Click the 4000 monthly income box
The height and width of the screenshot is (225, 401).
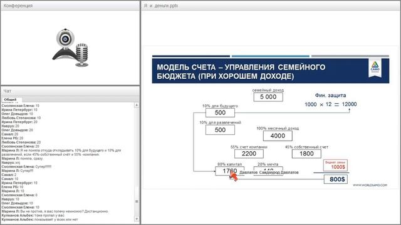click(x=278, y=136)
